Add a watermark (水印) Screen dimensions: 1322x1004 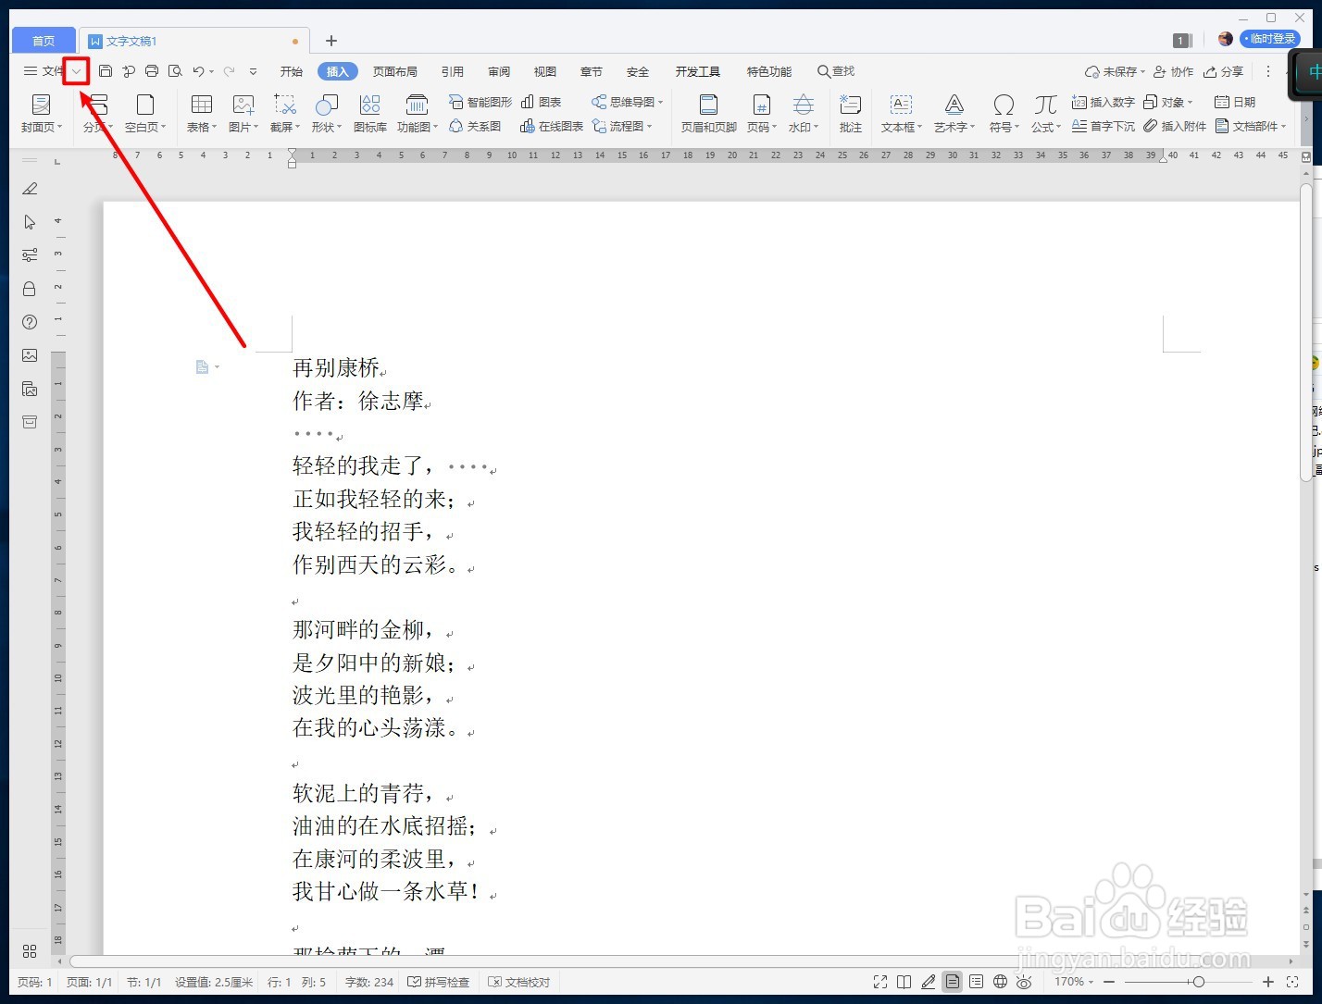(x=802, y=111)
